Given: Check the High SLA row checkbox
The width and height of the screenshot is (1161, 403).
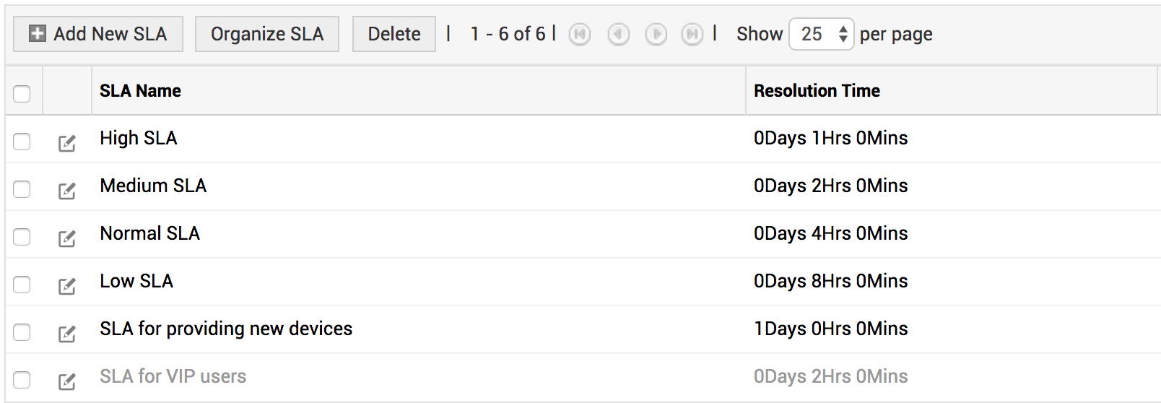Looking at the screenshot, I should tap(22, 141).
